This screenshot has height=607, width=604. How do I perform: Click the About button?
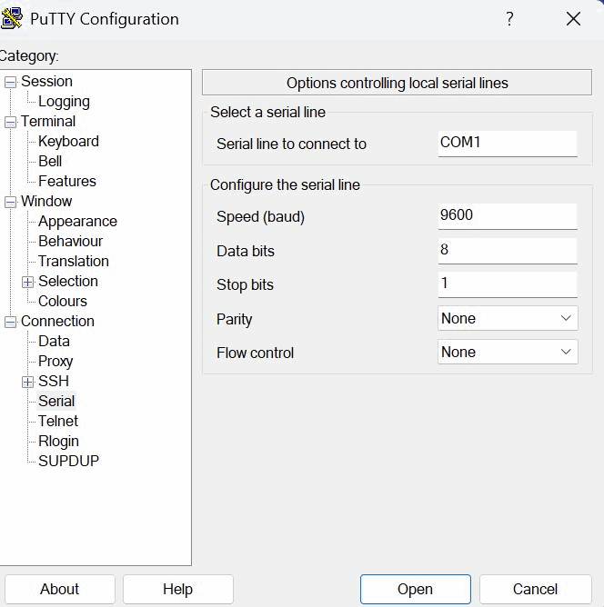tap(60, 589)
